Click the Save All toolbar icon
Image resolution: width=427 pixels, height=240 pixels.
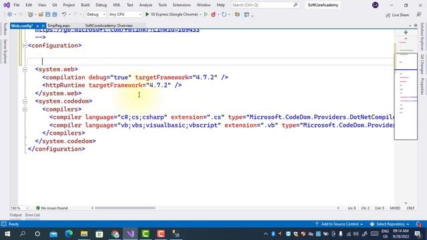[55, 15]
